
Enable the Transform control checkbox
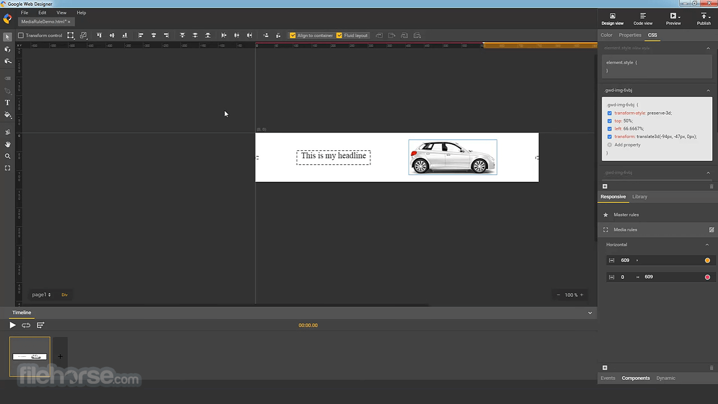[x=21, y=35]
